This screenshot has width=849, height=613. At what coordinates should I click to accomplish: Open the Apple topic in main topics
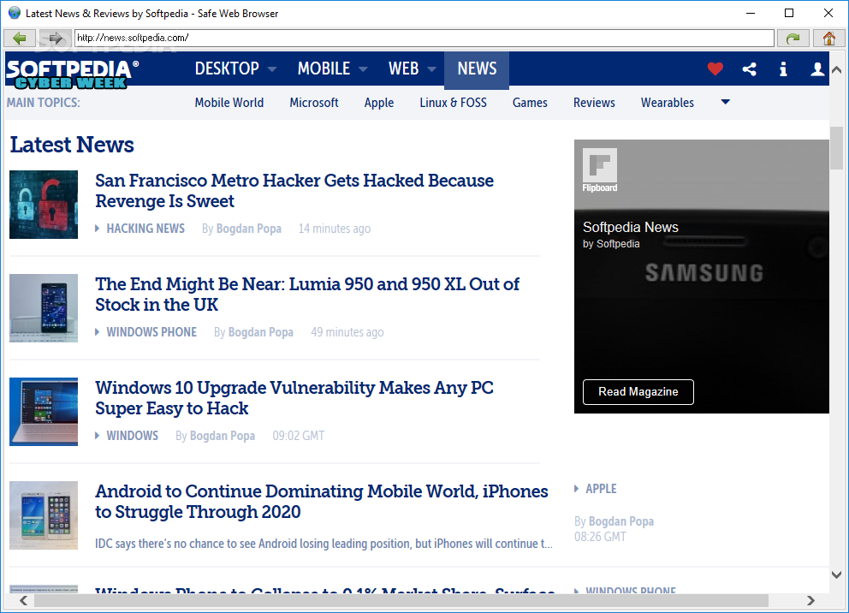click(379, 103)
